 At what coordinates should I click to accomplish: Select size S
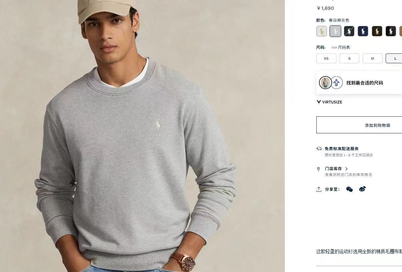349,58
